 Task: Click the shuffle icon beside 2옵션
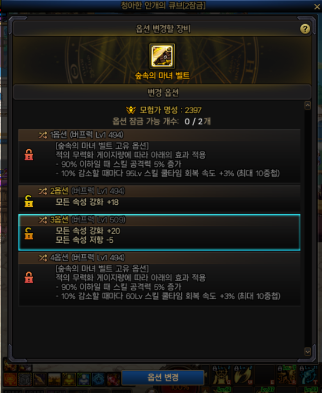(x=42, y=191)
